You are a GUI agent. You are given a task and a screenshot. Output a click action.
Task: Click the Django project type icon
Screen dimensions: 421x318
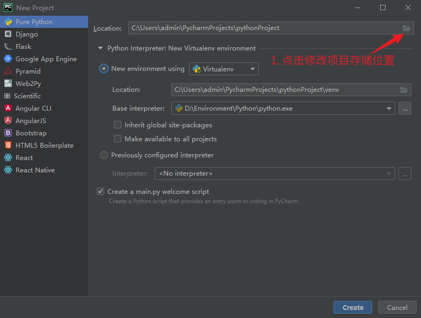click(x=8, y=34)
